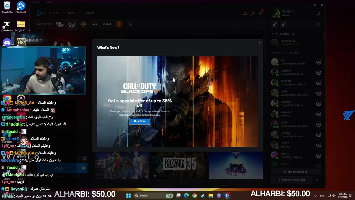Select friend Meshal in the list
The image size is (355, 200).
coord(296,155)
